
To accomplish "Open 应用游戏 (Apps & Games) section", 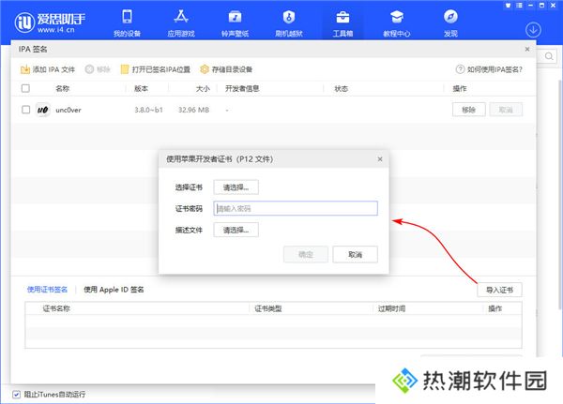I will pos(180,22).
